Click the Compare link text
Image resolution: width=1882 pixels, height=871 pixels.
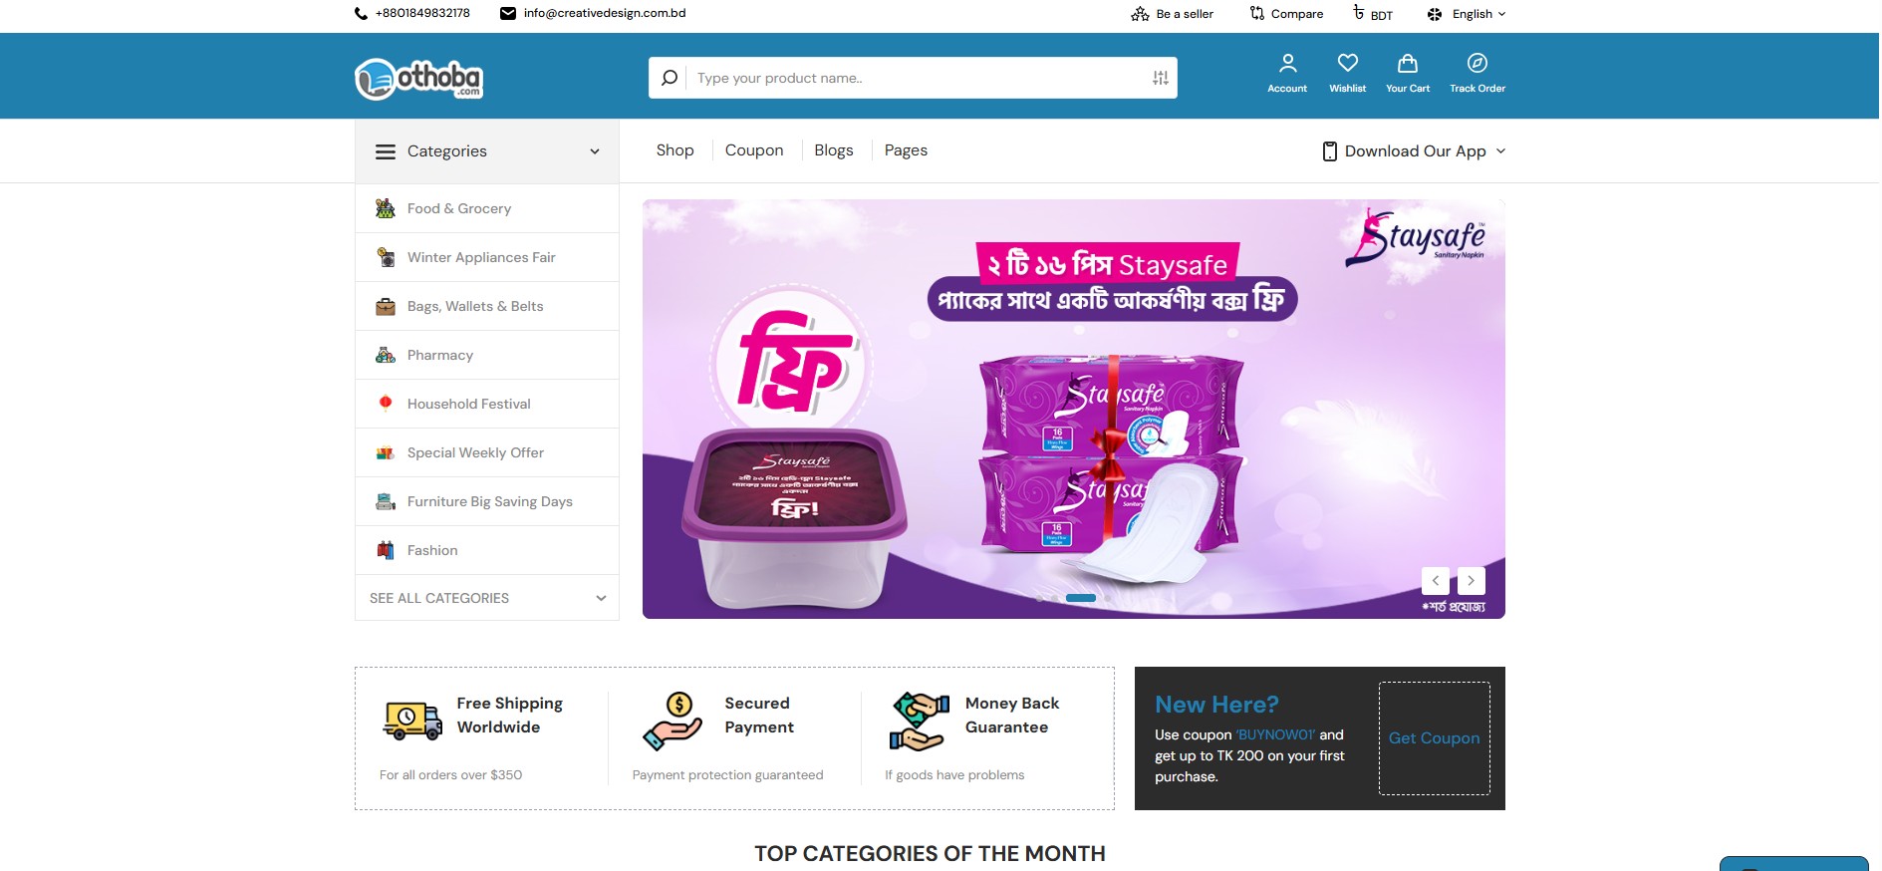pos(1297,14)
